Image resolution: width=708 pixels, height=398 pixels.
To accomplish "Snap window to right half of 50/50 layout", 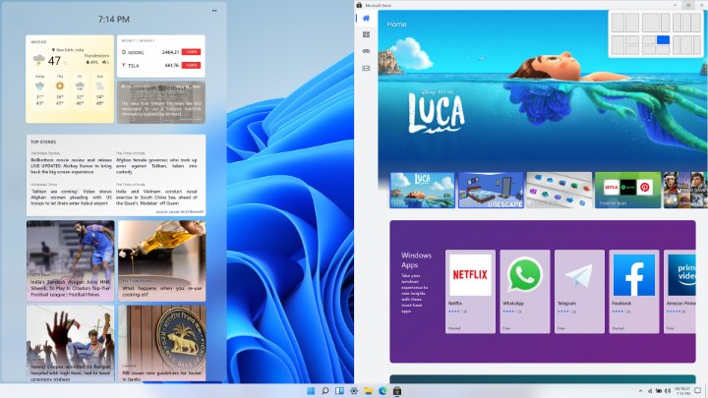I will click(x=632, y=23).
